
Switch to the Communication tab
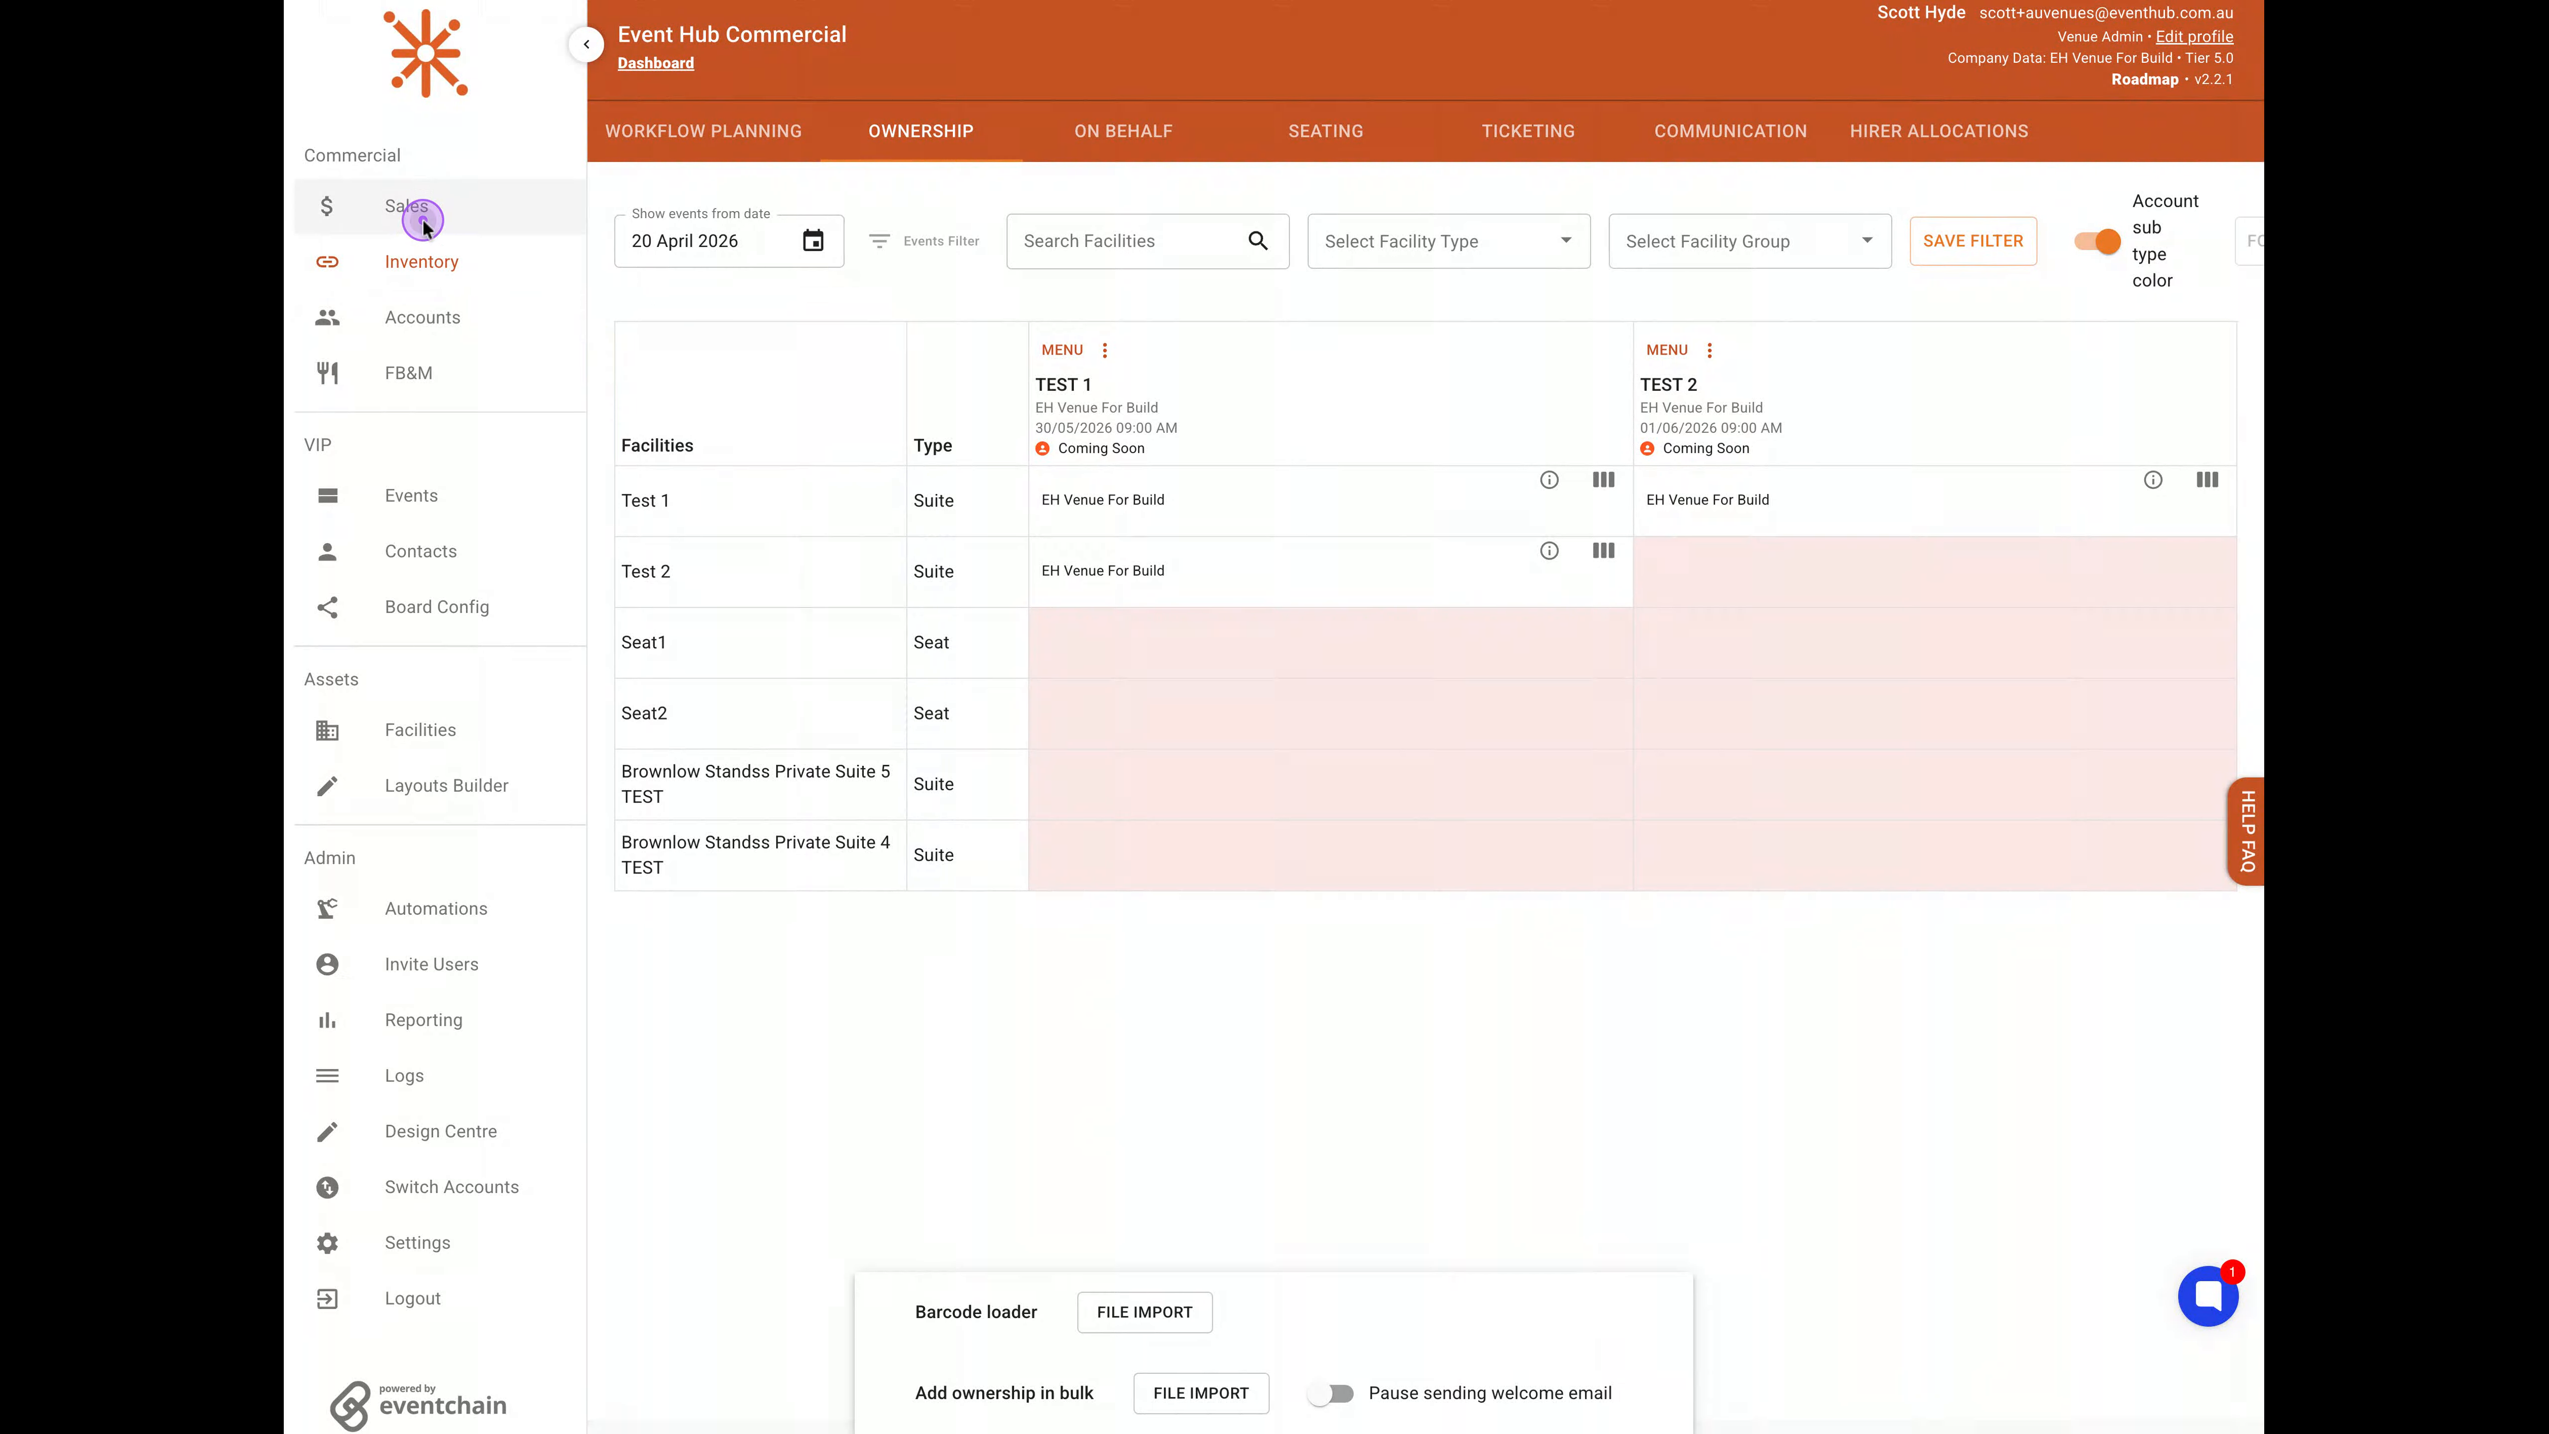(x=1730, y=130)
